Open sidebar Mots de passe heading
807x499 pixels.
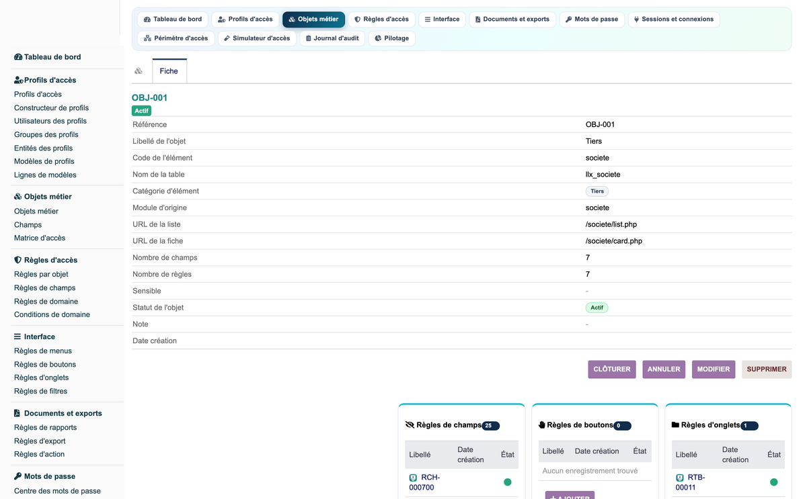tap(44, 476)
